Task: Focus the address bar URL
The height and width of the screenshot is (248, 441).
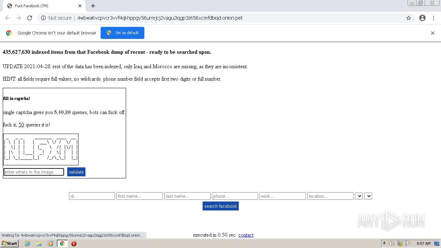Action: 160,18
